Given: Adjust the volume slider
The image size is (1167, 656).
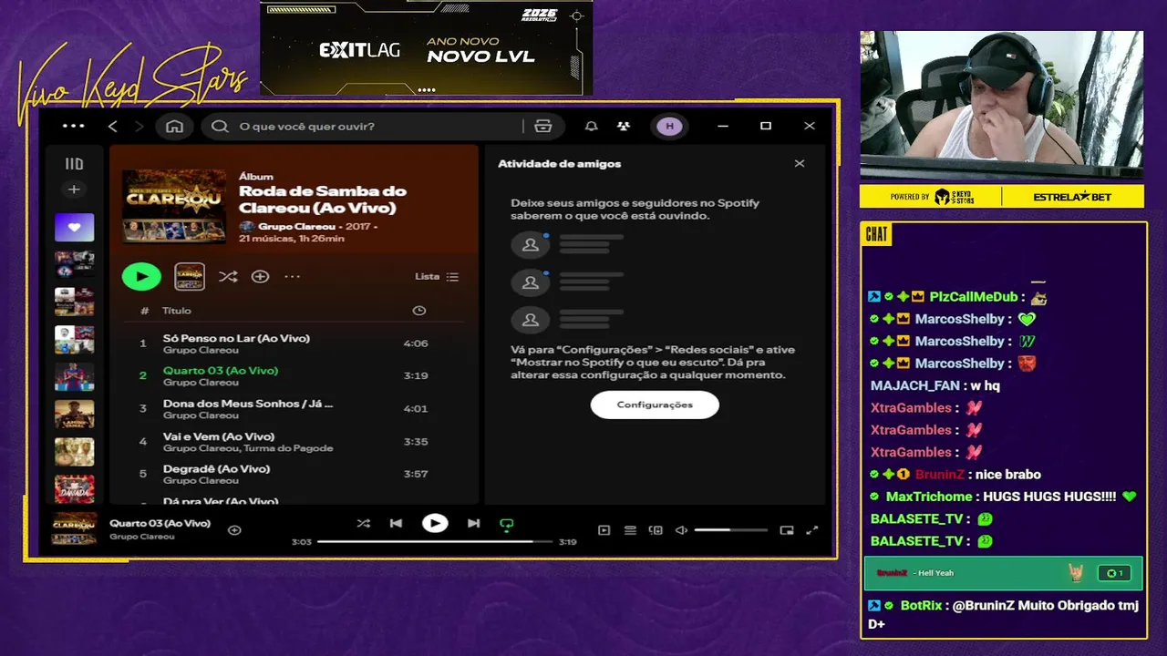Looking at the screenshot, I should [x=731, y=530].
